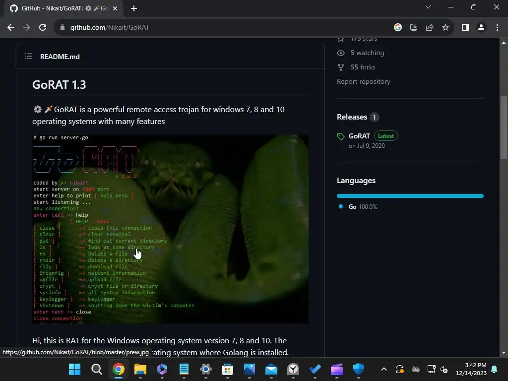Image resolution: width=508 pixels, height=381 pixels.
Task: Open notifications bell icon
Action: 495,369
